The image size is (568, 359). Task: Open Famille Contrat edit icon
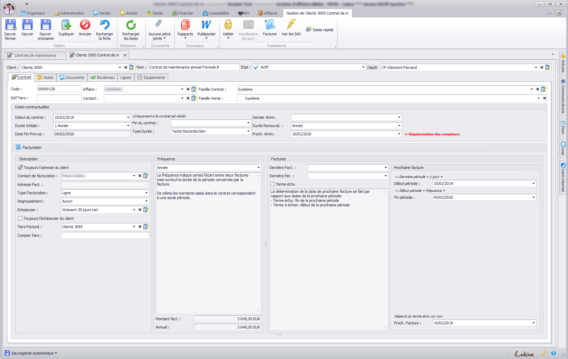tap(543, 89)
